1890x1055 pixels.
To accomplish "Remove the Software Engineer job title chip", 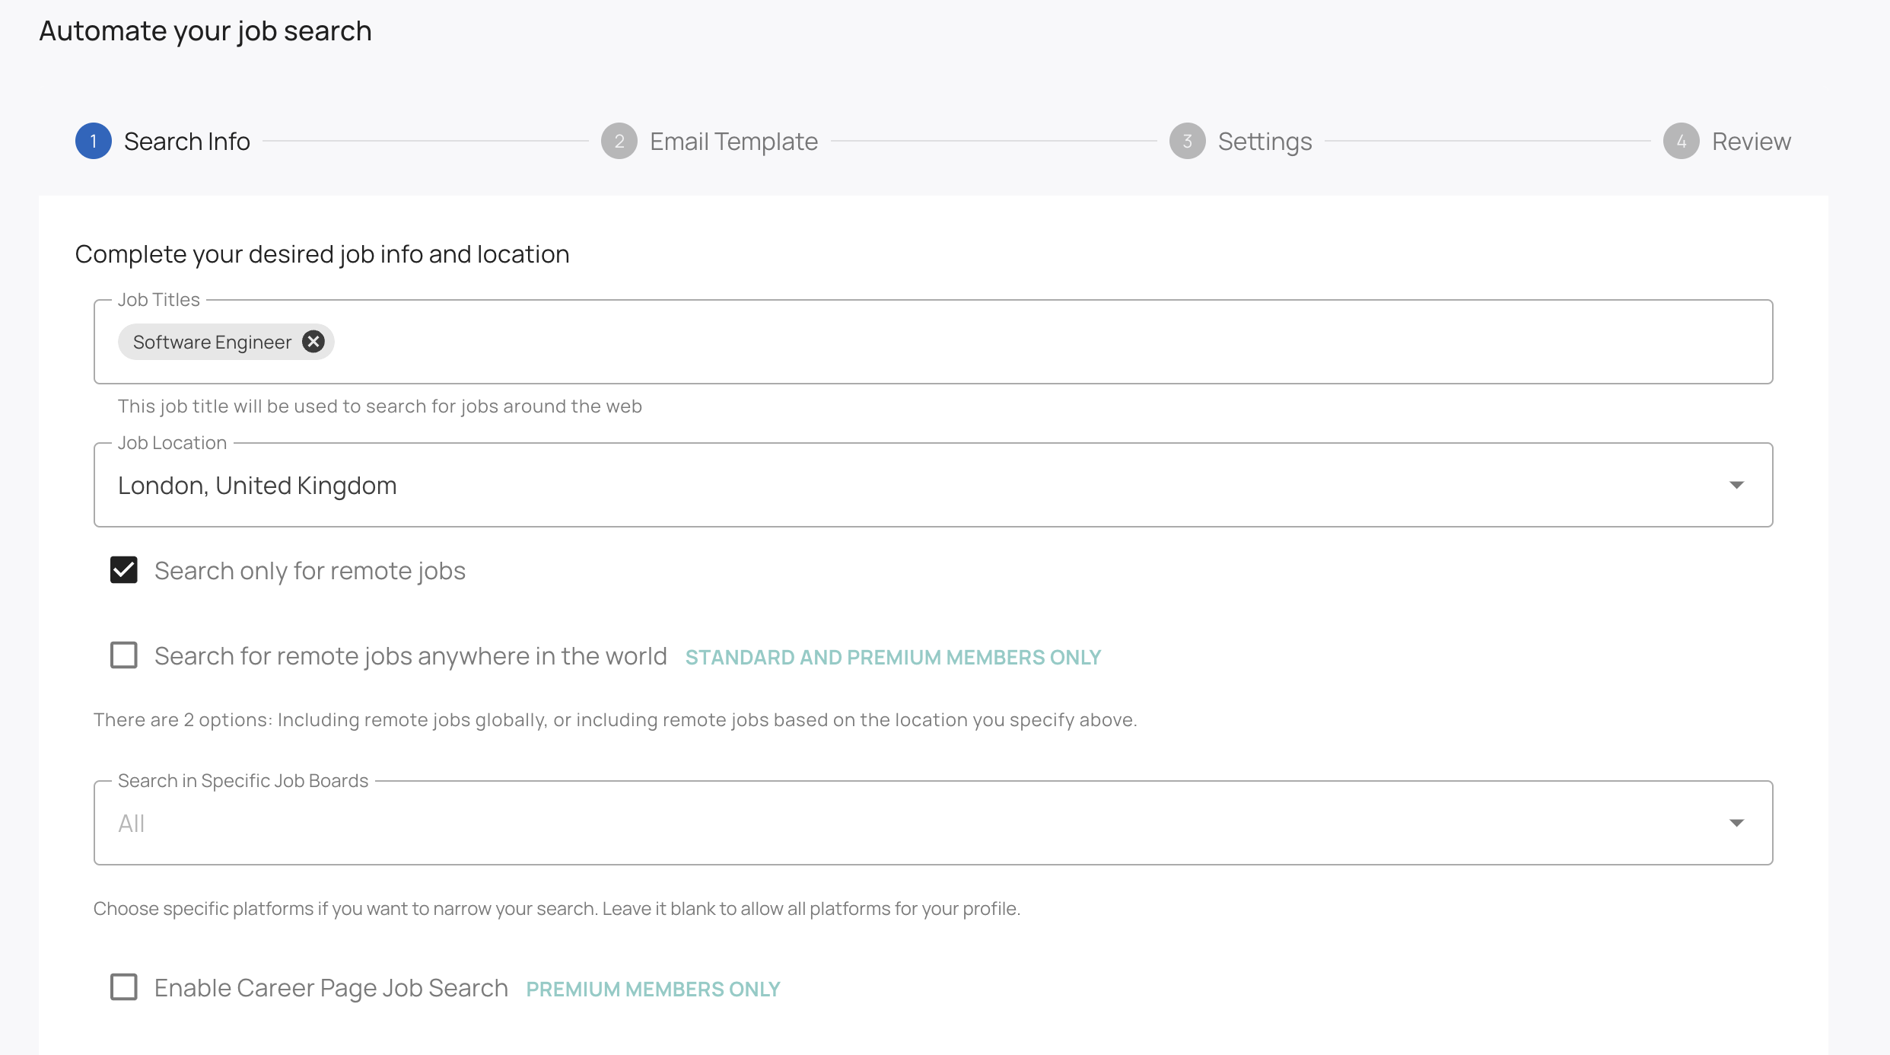I will point(313,342).
